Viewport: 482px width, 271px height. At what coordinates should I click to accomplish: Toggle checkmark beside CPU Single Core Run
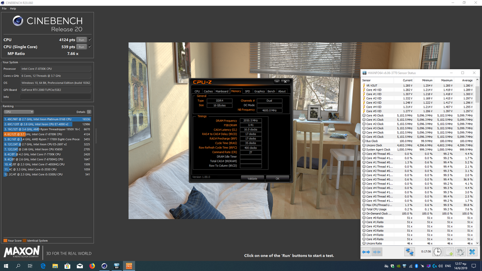click(90, 47)
